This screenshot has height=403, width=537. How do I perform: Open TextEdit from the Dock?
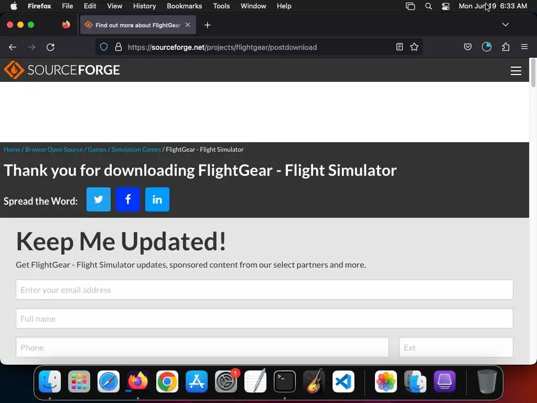[255, 381]
